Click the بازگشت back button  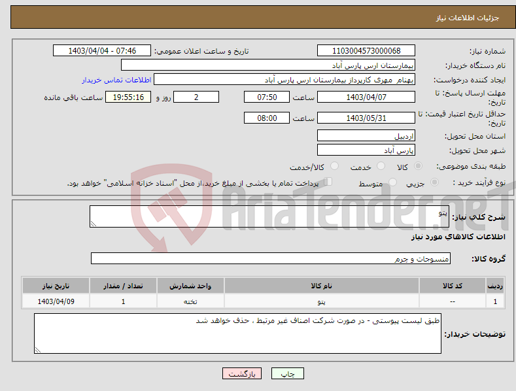(242, 373)
